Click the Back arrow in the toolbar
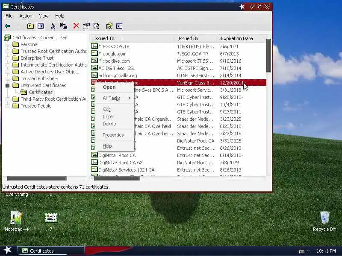Viewport: 342px width, 256px height. (x=7, y=26)
